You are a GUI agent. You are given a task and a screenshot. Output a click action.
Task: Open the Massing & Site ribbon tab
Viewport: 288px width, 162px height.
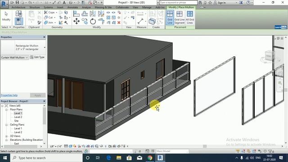coord(103,7)
